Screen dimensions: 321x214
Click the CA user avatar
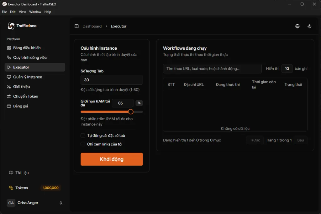(x=11, y=203)
